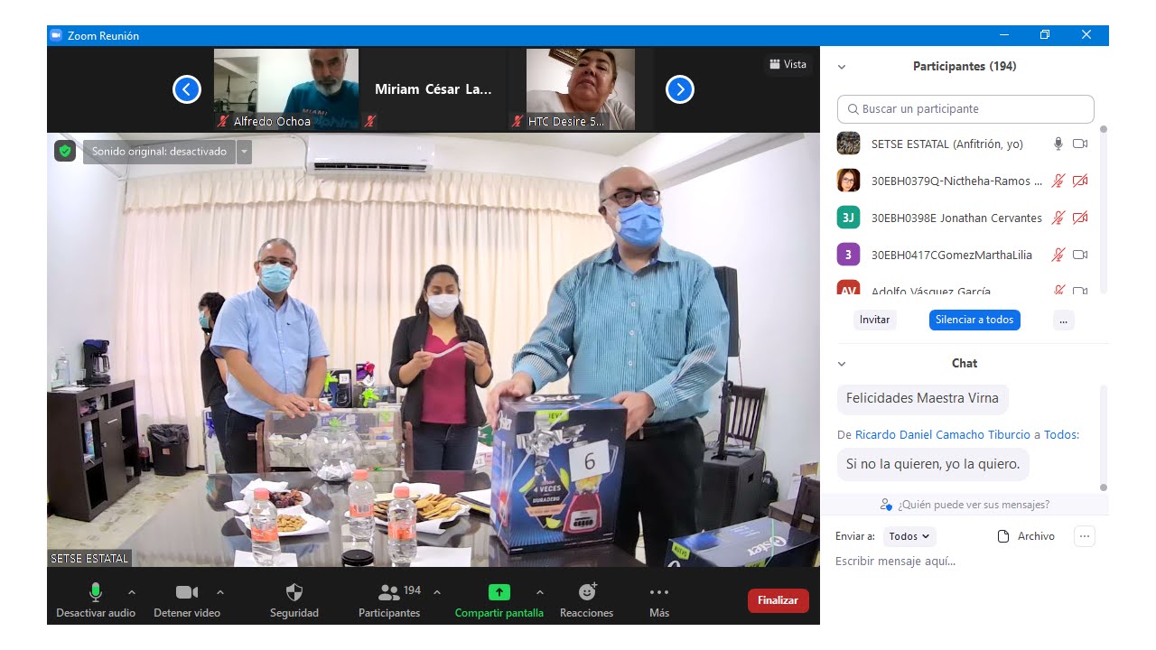Toggle Sonido original: desactivado button

(x=159, y=152)
